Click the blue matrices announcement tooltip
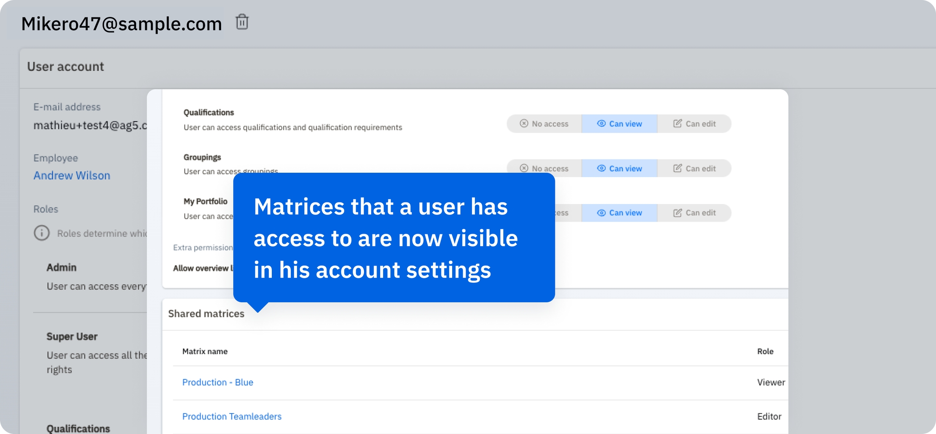This screenshot has height=434, width=936. point(394,238)
